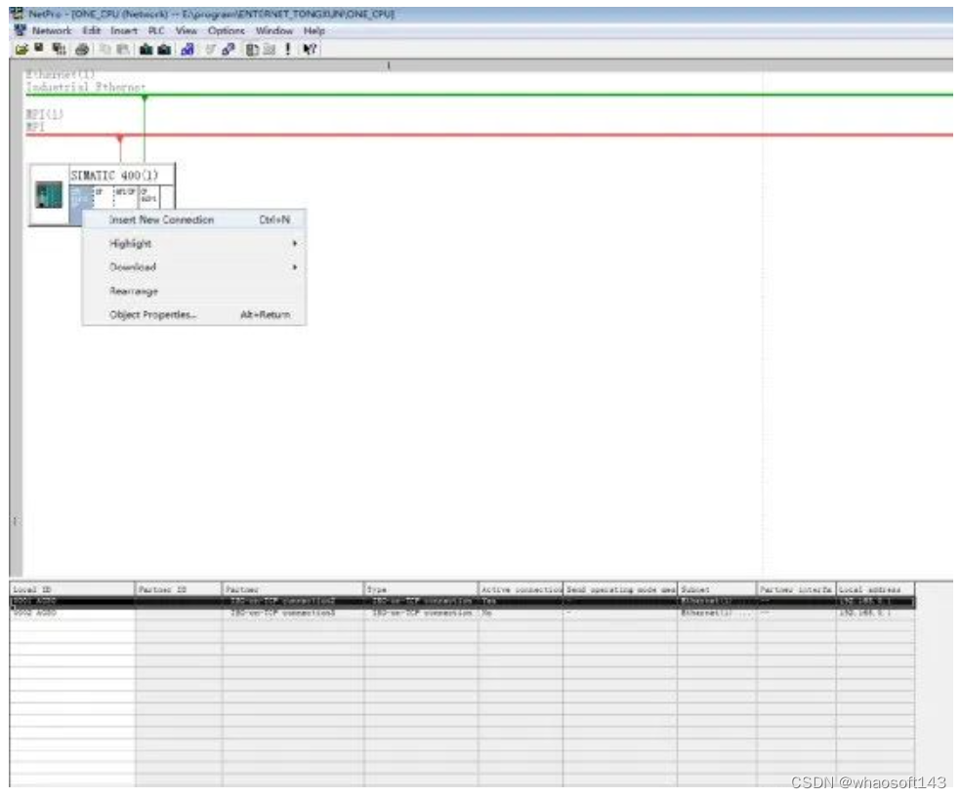Click the Partner ID column header
The image size is (961, 798).
point(178,589)
